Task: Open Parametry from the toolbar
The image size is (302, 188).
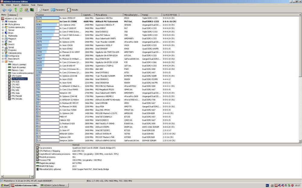Action: click(58, 10)
